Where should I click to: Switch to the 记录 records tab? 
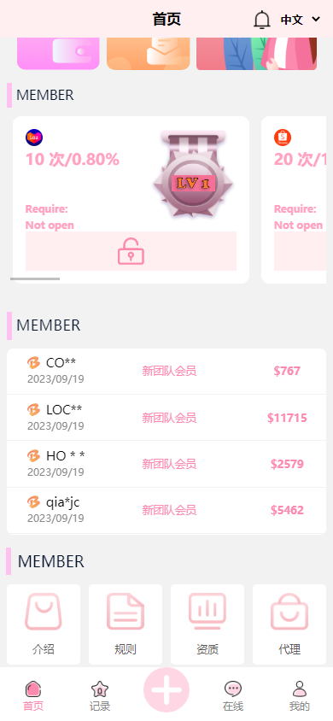click(x=100, y=695)
